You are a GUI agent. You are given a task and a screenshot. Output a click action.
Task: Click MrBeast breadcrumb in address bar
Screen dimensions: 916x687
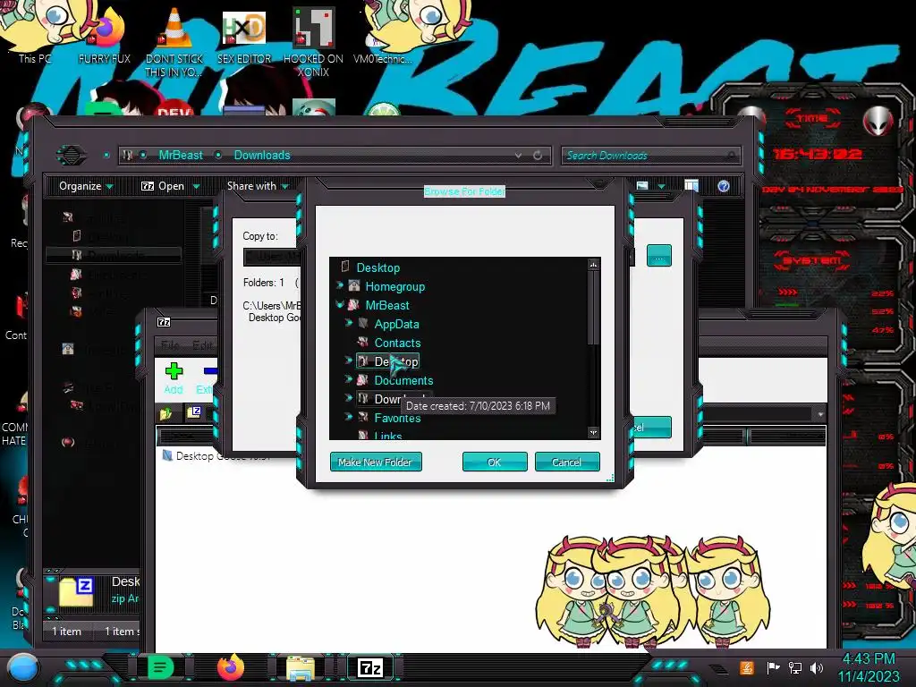pos(181,156)
